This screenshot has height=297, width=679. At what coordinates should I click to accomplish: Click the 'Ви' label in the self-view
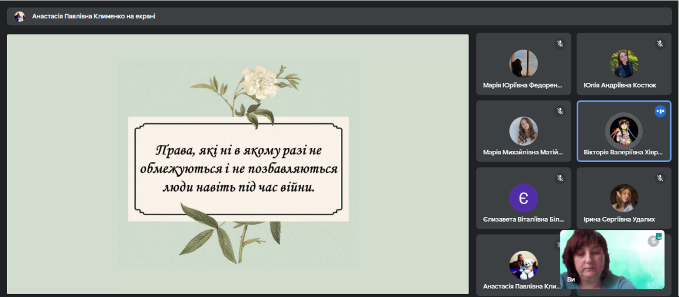[571, 279]
